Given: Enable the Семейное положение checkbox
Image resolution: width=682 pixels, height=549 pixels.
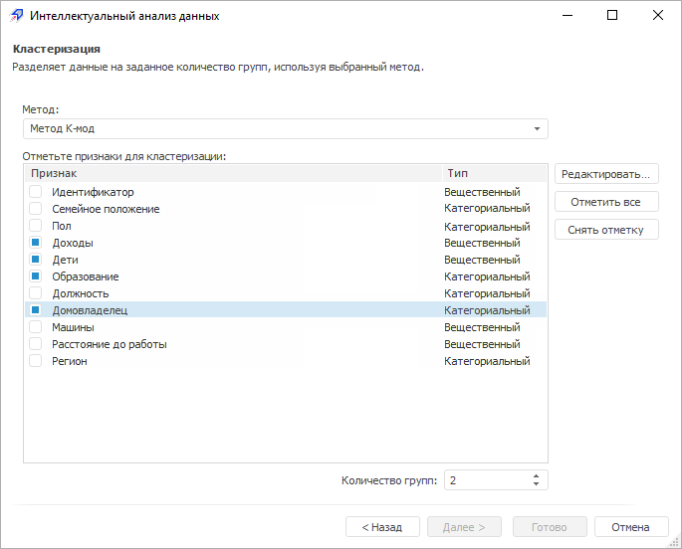Looking at the screenshot, I should click(x=35, y=209).
